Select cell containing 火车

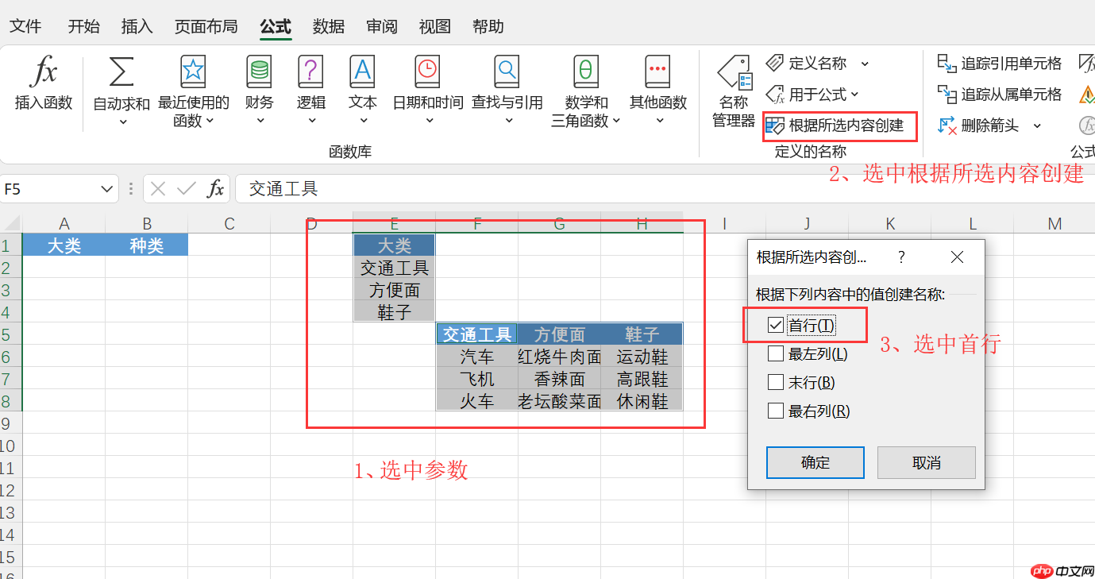coord(477,401)
